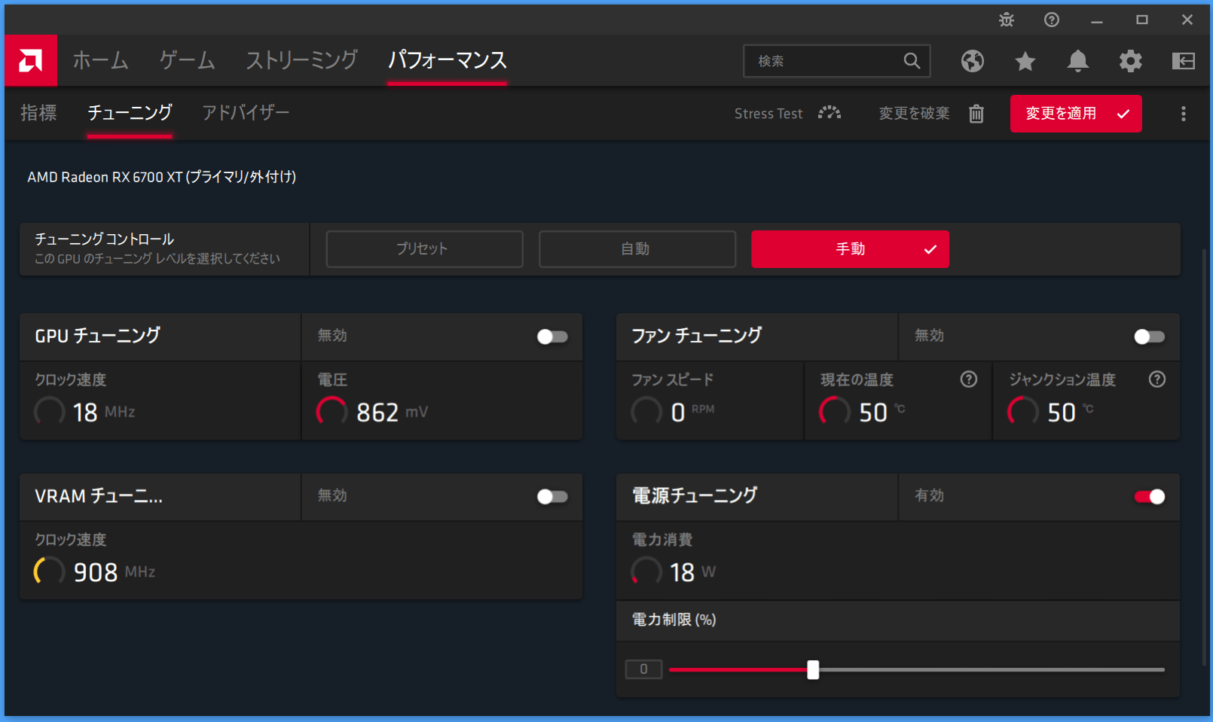Start the Stress Test

[768, 114]
